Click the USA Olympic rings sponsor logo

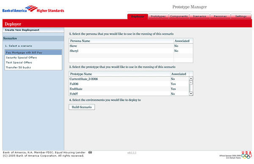pyautogui.click(x=246, y=155)
